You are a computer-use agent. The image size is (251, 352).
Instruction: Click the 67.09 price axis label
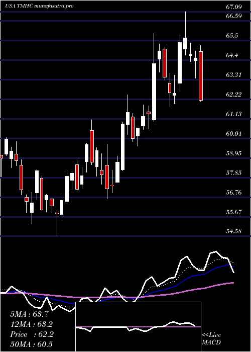234,7
